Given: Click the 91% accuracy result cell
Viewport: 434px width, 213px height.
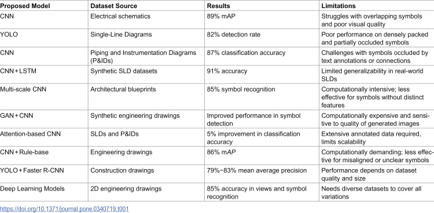Looking at the screenshot, I should 262,74.
